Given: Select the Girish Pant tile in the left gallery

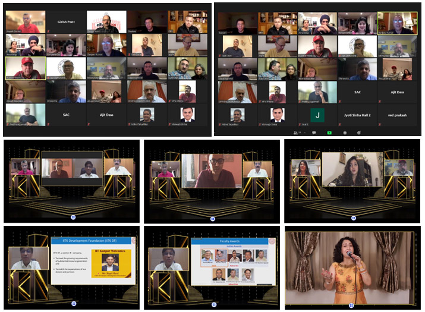Looking at the screenshot, I should pyautogui.click(x=65, y=21).
